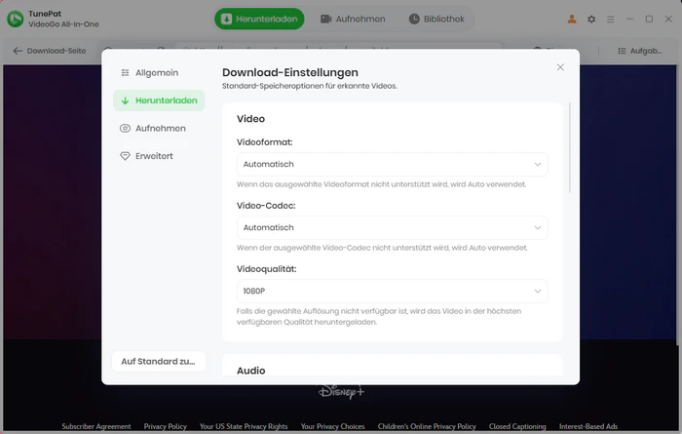Viewport: 682px width, 434px height.
Task: Click the Video-Codec chevron arrow
Action: (538, 227)
